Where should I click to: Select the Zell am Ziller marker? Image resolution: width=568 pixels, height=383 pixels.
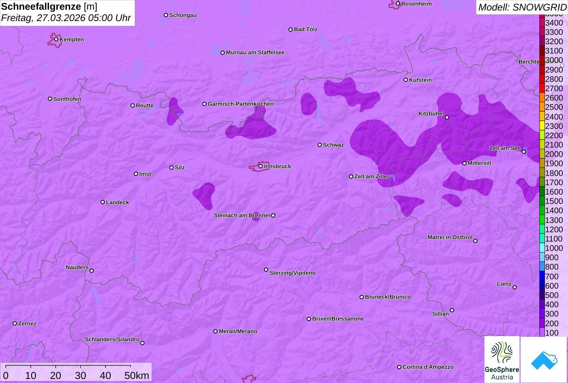351,177
